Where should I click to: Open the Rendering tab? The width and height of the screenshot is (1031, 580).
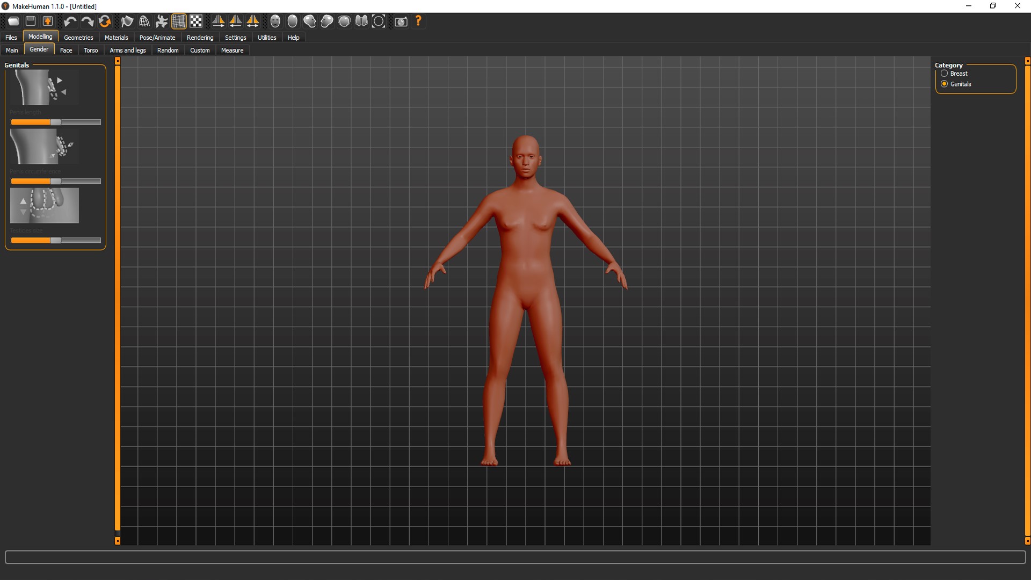(200, 38)
